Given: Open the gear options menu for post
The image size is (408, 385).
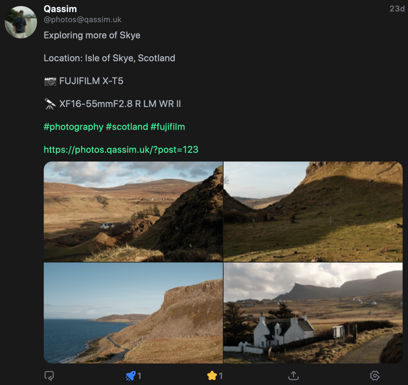Looking at the screenshot, I should (x=375, y=376).
